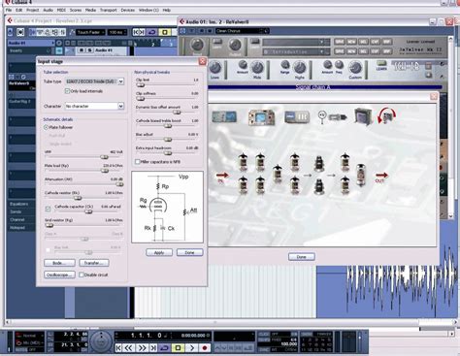Screen dimensions: 460x356
Task: Click the transformer icon in tools row
Action: click(x=363, y=116)
